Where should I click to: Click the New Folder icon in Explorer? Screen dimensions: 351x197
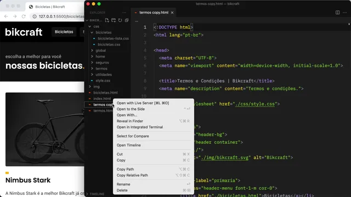(114, 20)
